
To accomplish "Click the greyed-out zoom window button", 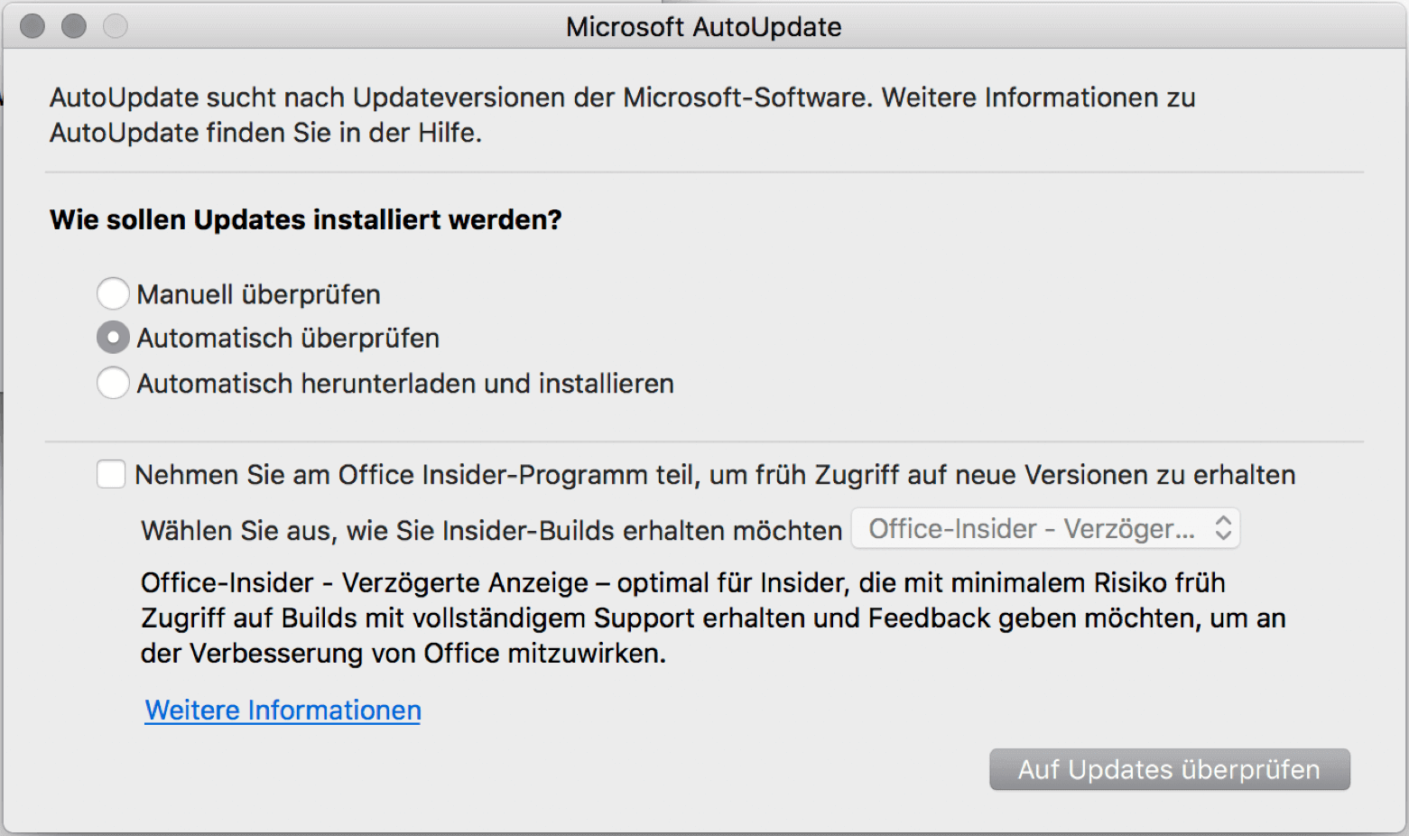I will [x=116, y=26].
